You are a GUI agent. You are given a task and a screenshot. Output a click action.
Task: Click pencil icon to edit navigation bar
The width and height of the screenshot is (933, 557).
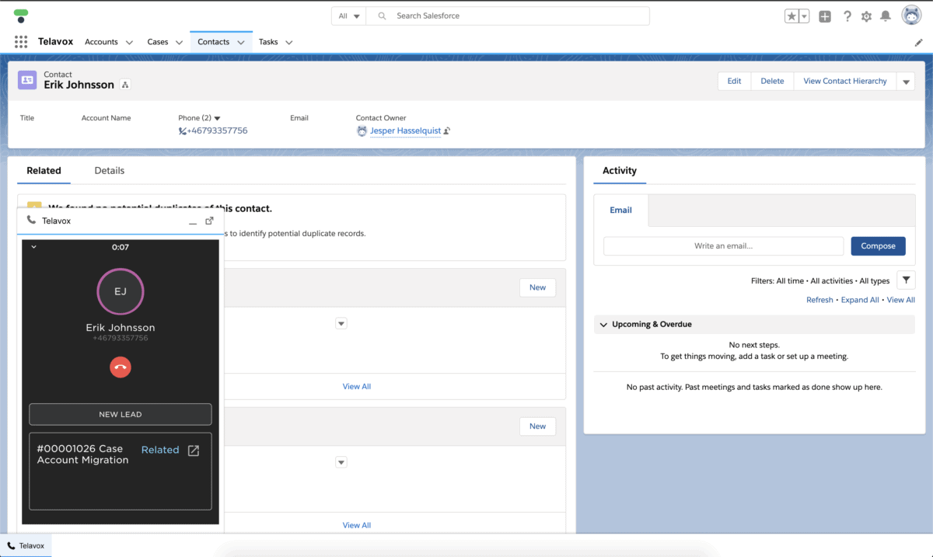(x=919, y=43)
